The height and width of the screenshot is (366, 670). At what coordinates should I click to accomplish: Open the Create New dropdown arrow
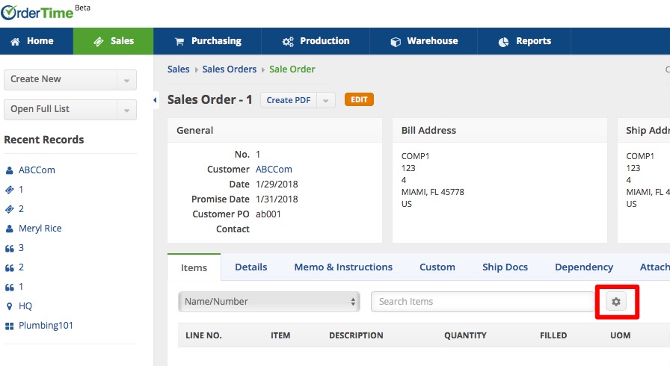point(126,80)
